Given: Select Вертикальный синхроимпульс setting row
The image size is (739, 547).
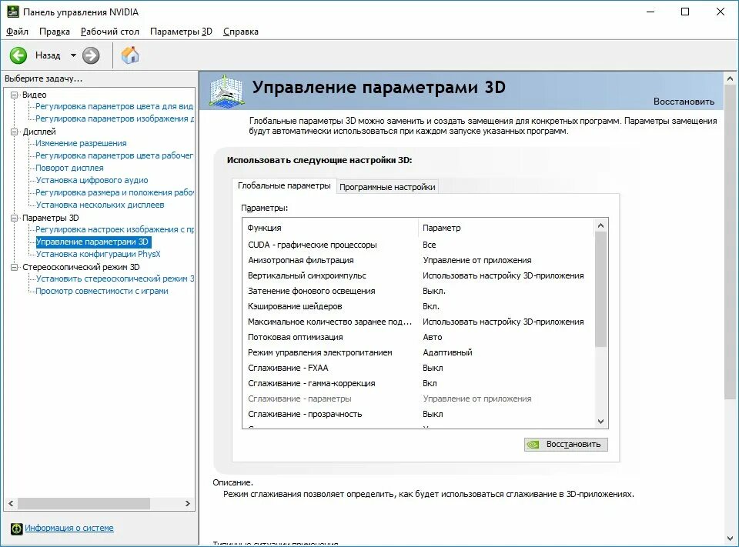Looking at the screenshot, I should 419,275.
